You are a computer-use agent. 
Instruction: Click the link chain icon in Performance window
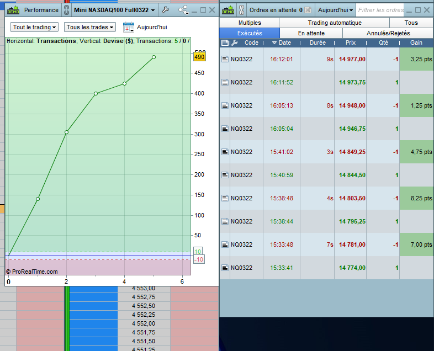tap(66, 10)
